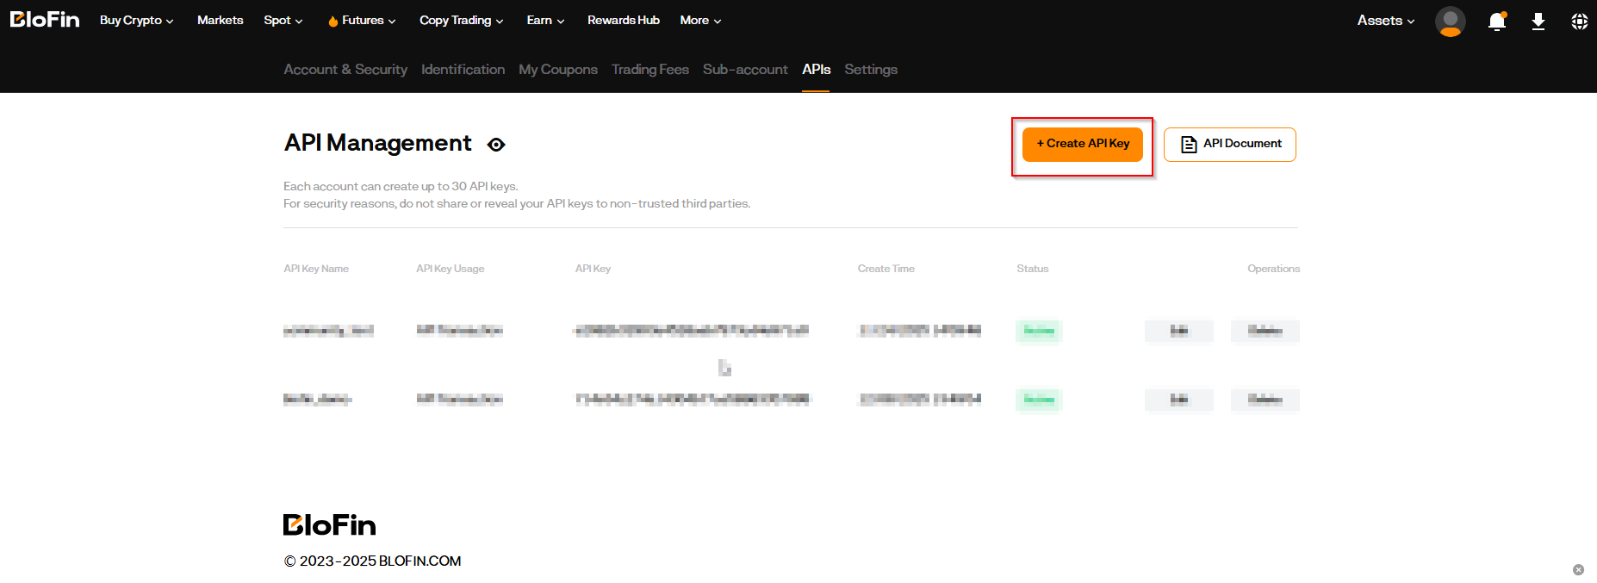Open the language globe icon
Image resolution: width=1597 pixels, height=583 pixels.
pos(1579,22)
